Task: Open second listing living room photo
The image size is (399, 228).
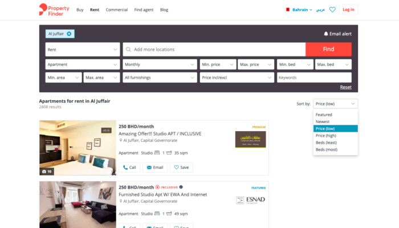Action: click(78, 205)
